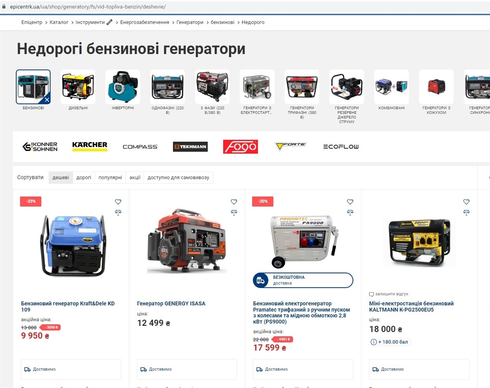Compare the GENERGY ISASA generator
The image size is (490, 388).
coord(234,212)
